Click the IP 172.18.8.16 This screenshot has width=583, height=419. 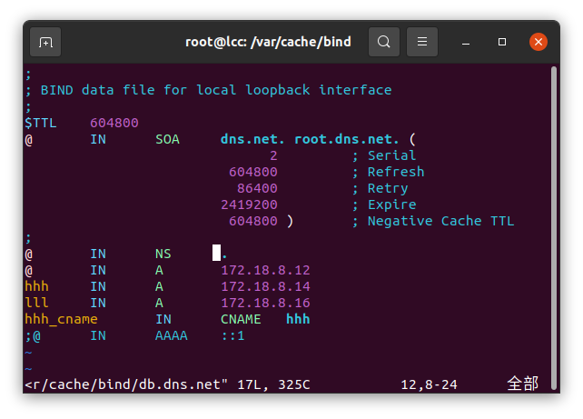point(265,303)
